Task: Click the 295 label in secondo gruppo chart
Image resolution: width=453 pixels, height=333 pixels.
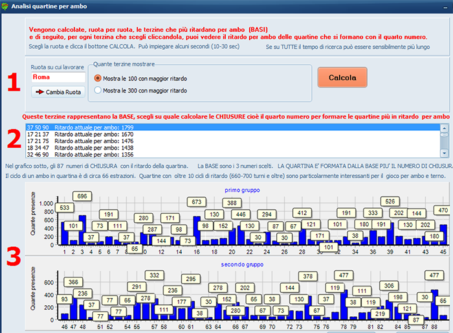Action: pyautogui.click(x=191, y=279)
